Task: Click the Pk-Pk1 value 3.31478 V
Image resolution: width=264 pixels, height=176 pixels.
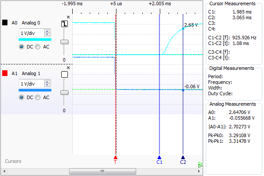Action: coord(239,141)
